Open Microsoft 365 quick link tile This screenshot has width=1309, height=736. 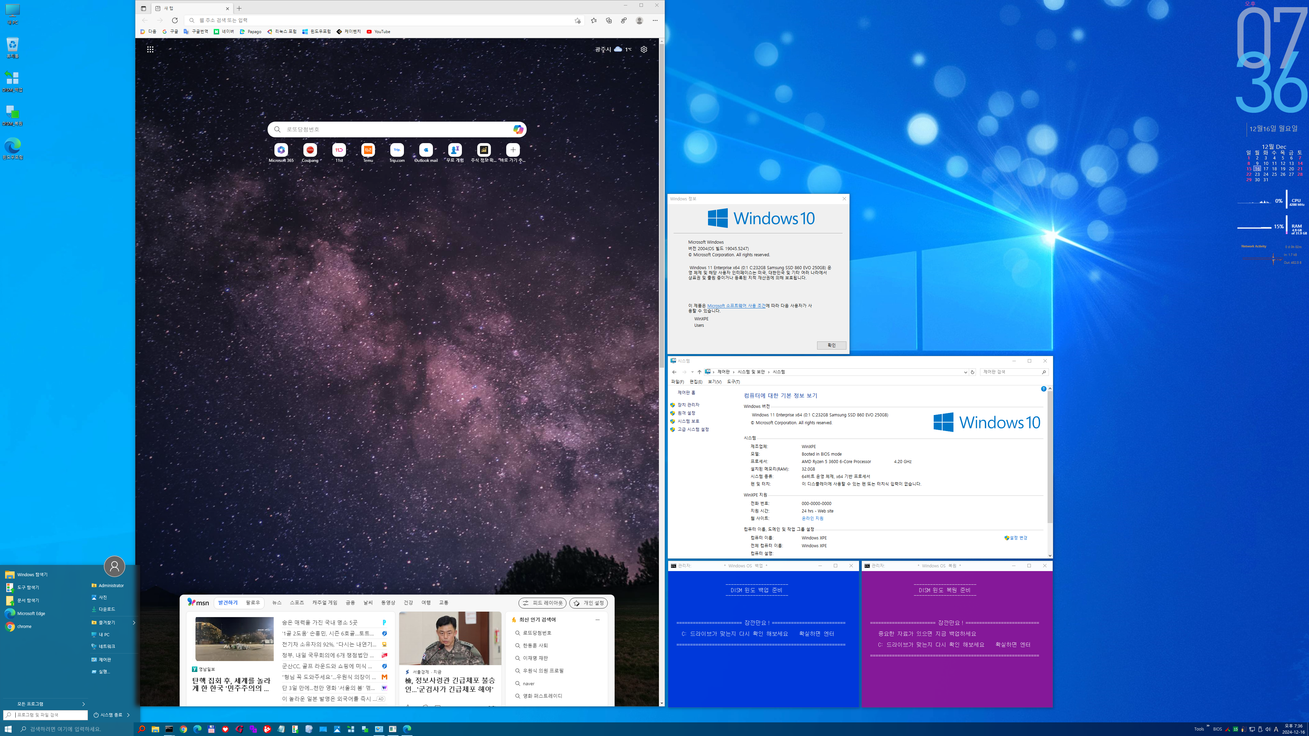[x=281, y=153]
